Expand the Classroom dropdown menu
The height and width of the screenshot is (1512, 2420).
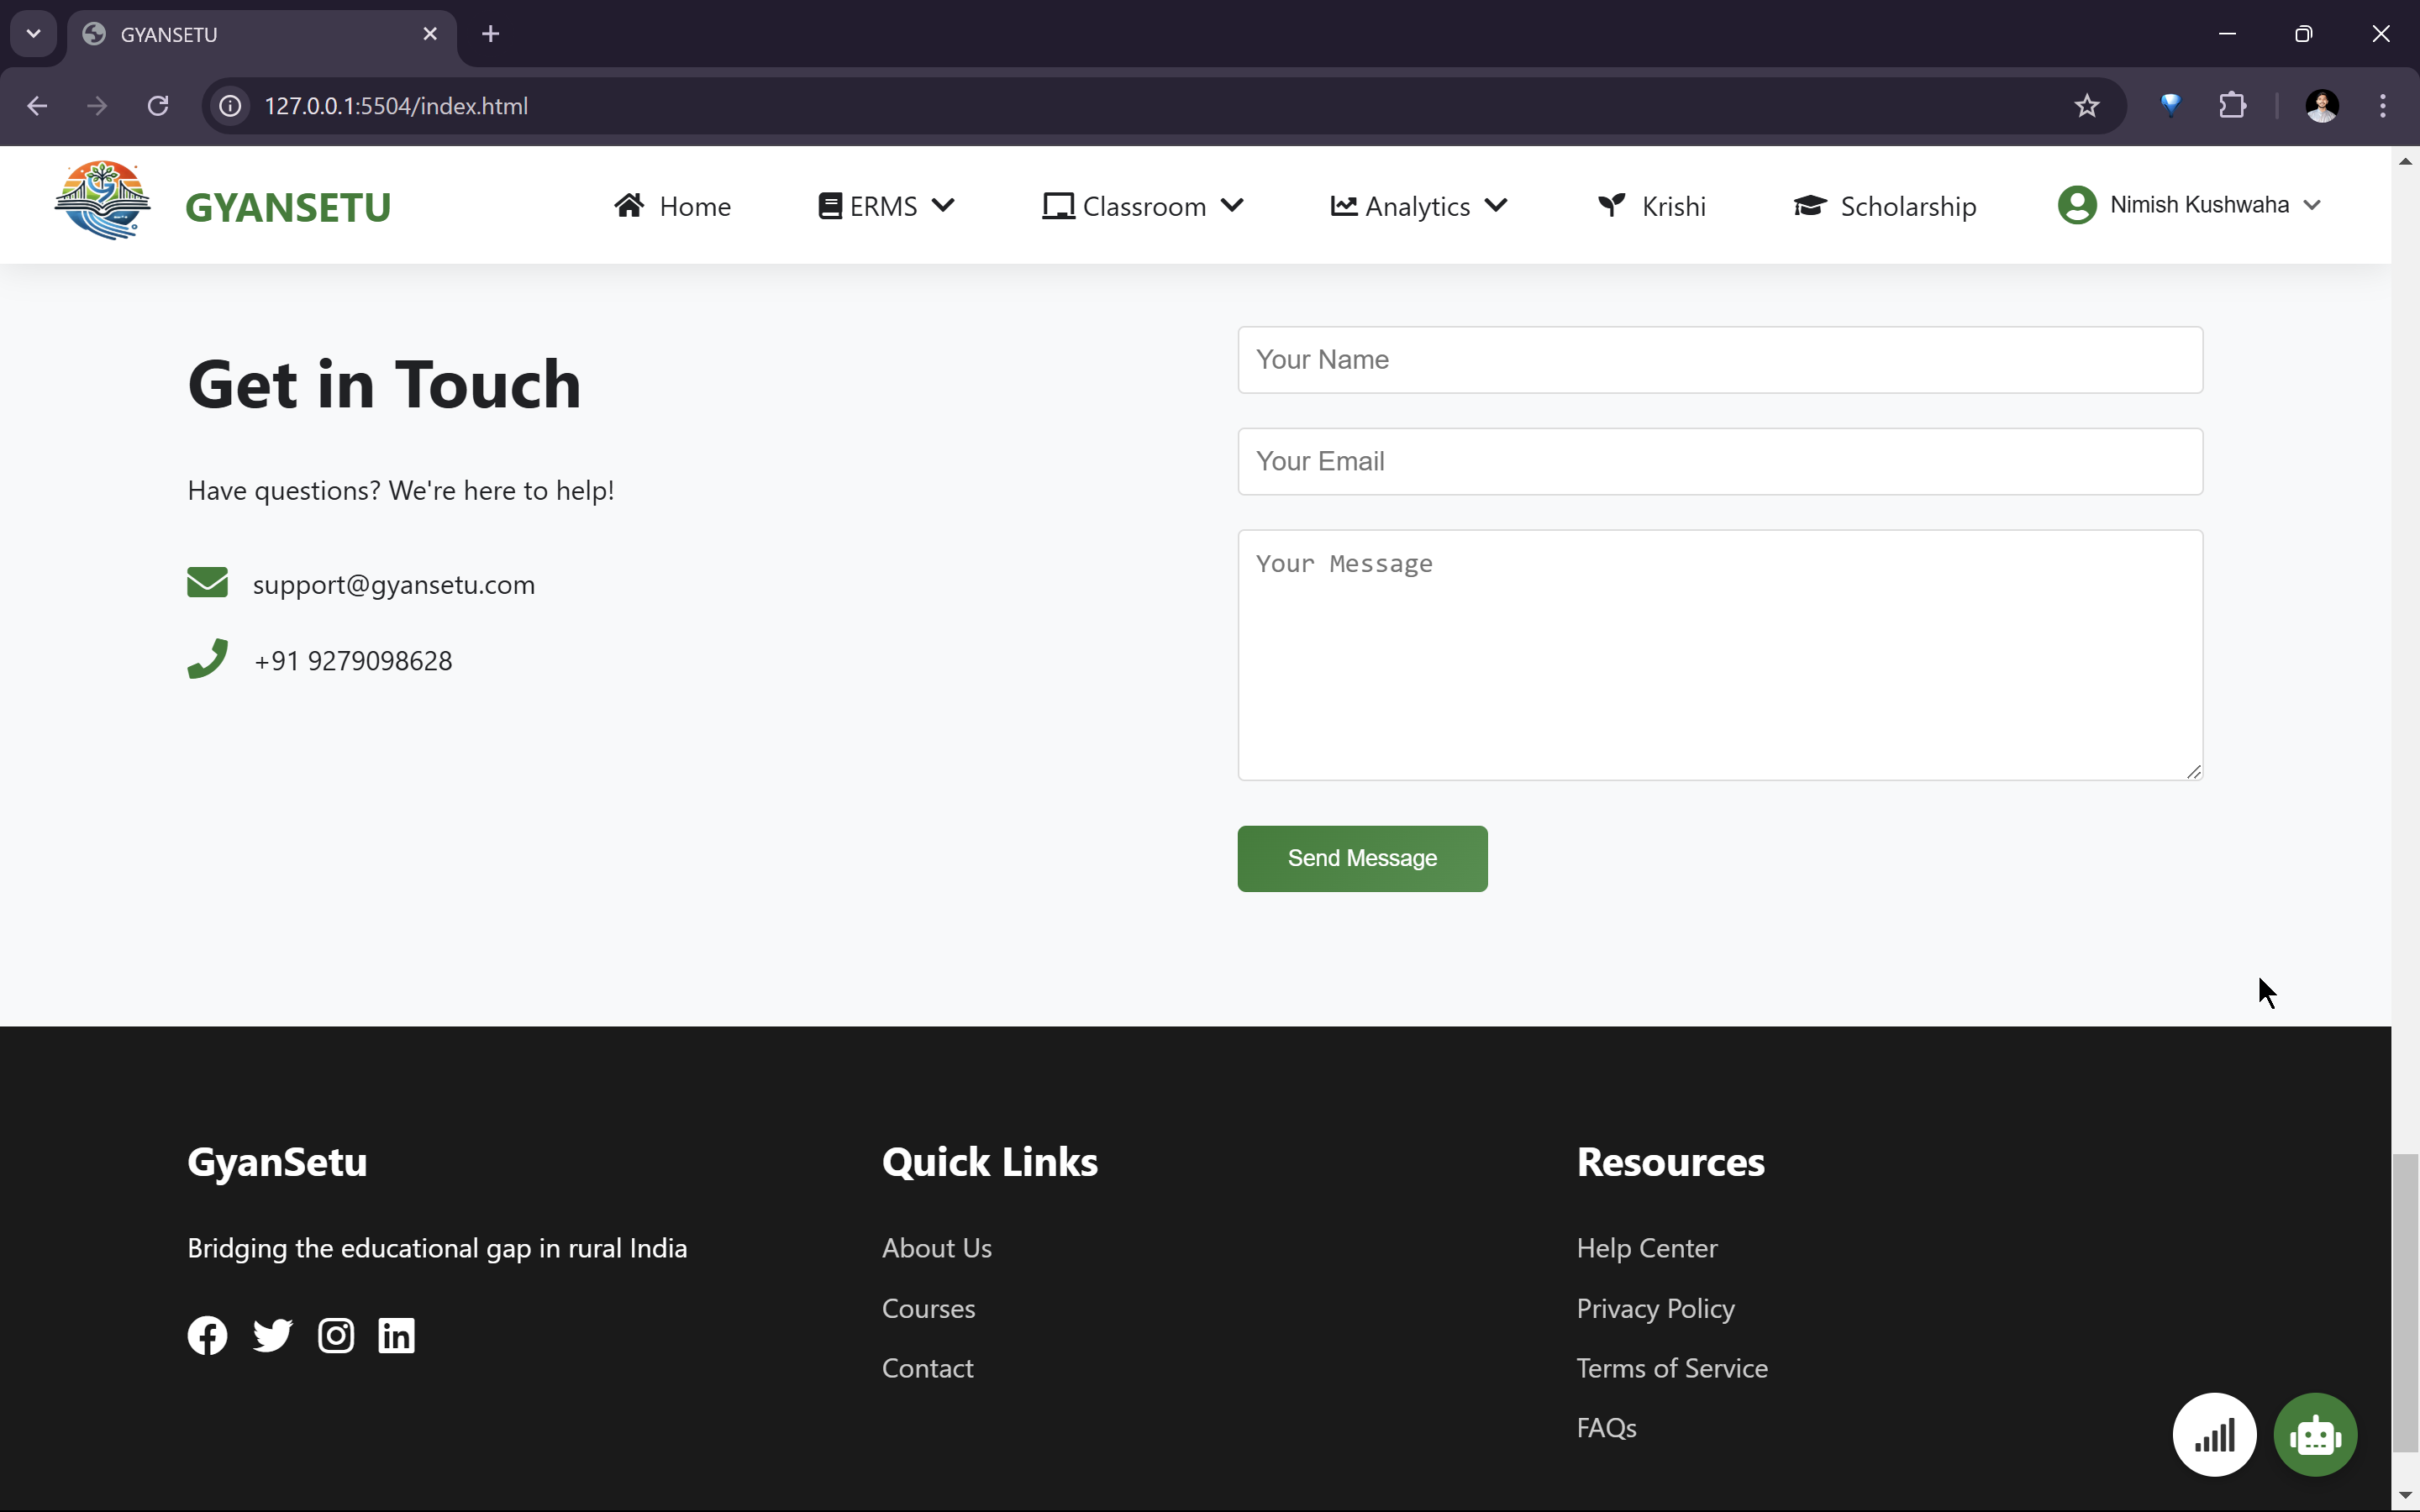1142,206
